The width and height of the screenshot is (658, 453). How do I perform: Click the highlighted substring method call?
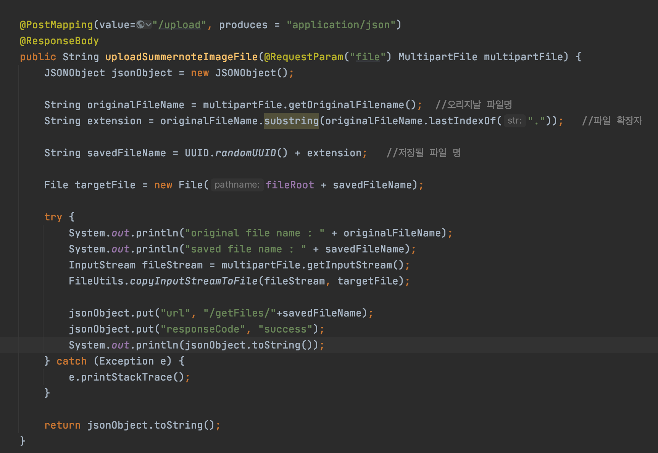(292, 121)
